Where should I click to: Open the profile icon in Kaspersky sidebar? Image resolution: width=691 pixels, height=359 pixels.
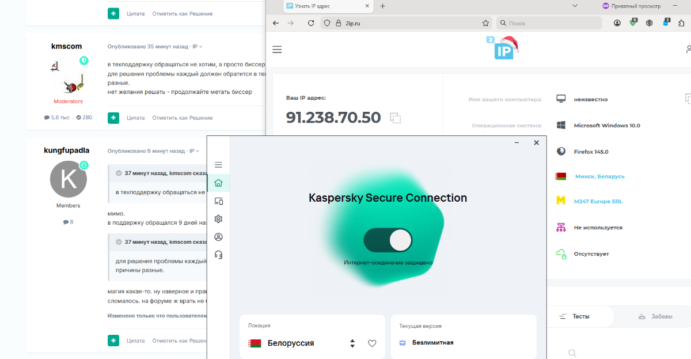pos(218,237)
